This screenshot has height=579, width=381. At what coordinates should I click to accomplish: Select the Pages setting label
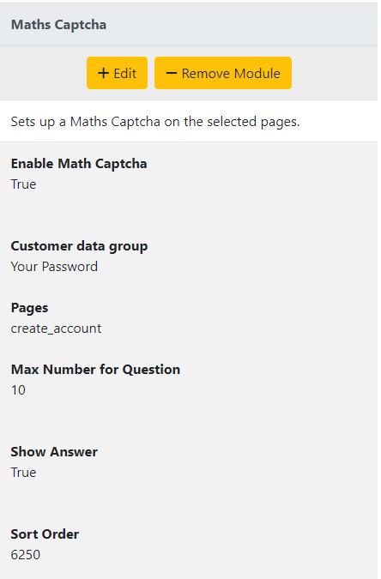tap(29, 308)
